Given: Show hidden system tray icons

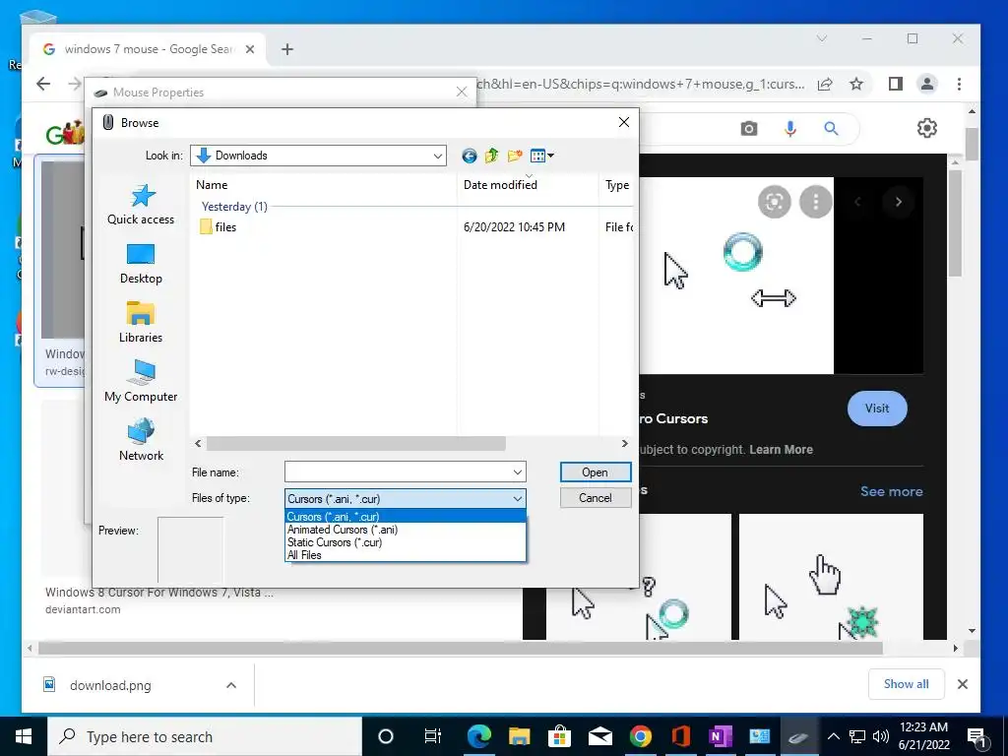Looking at the screenshot, I should [x=833, y=736].
